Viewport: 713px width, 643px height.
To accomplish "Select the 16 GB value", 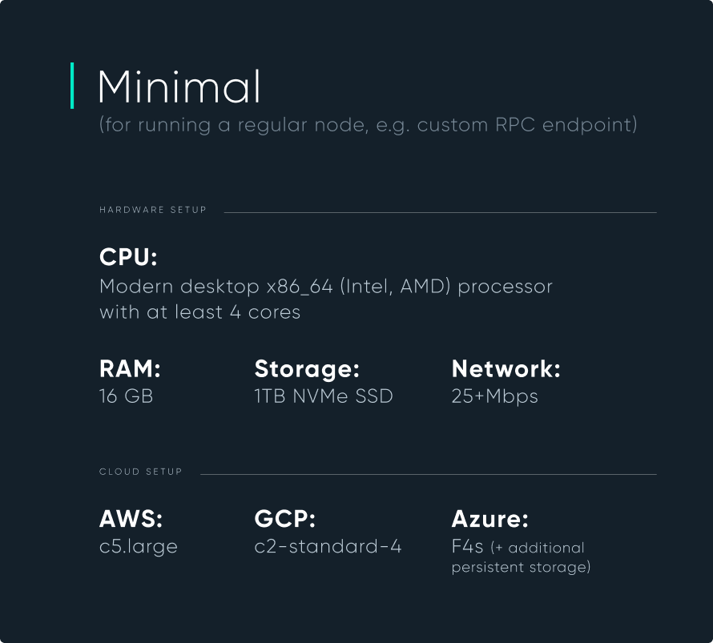I will pos(126,396).
